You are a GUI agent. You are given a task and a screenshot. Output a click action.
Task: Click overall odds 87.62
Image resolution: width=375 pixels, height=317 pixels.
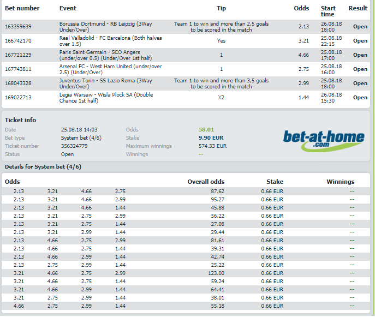coord(217,192)
